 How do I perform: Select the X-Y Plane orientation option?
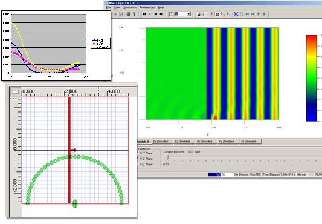146,153
